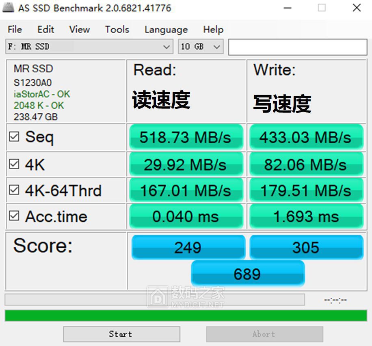Viewport: 372px width, 346px height.
Task: Click the write access time 1.693 ms
Action: click(306, 216)
